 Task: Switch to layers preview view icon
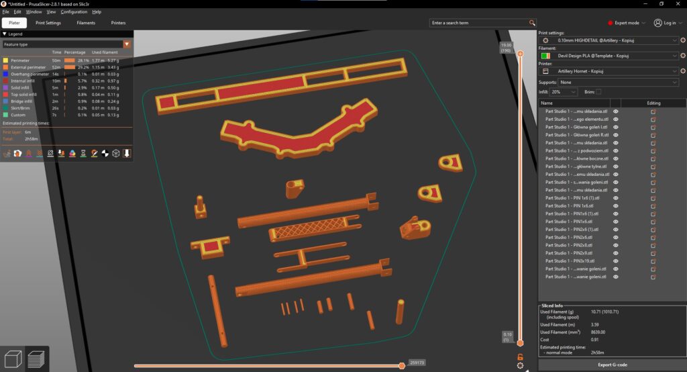coord(38,358)
